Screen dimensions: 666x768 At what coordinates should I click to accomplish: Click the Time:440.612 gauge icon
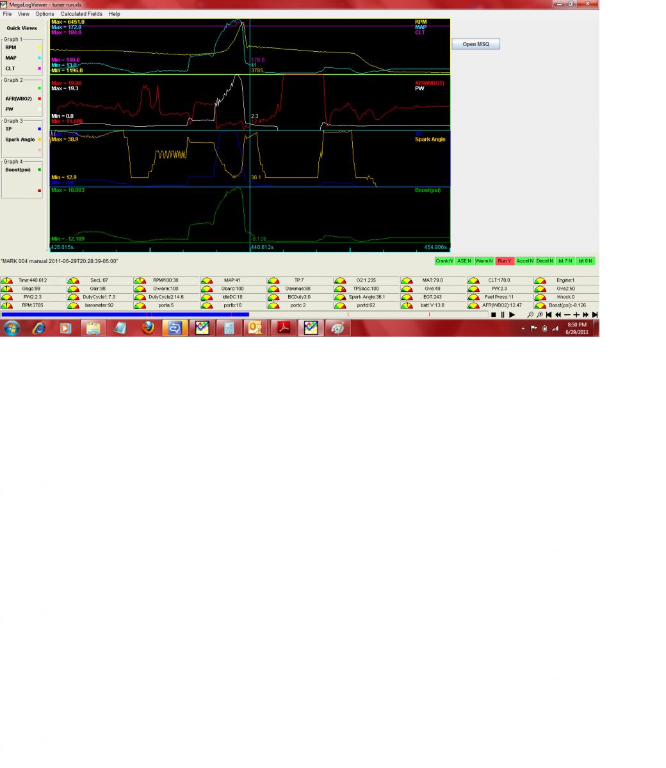pyautogui.click(x=6, y=280)
